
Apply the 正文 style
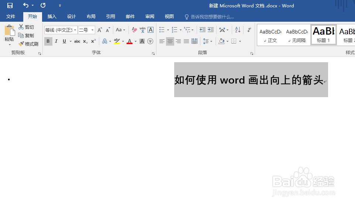click(270, 35)
